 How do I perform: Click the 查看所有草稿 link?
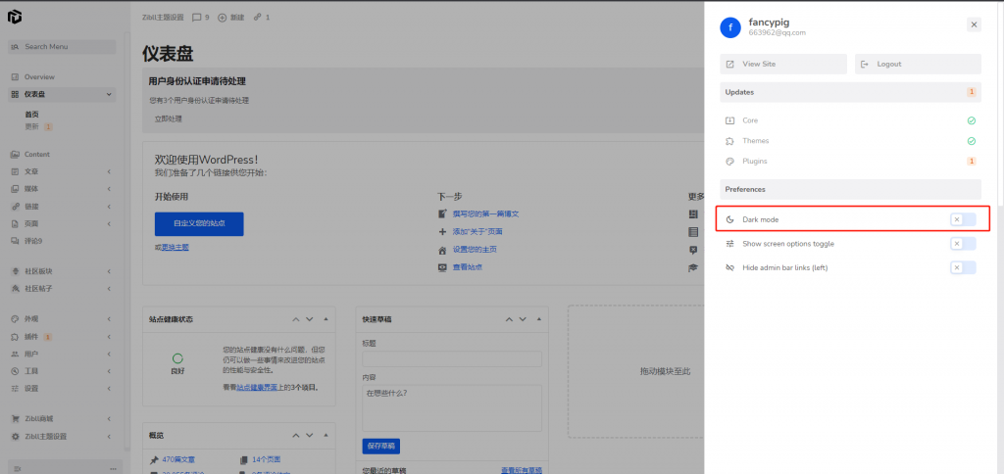click(x=522, y=471)
